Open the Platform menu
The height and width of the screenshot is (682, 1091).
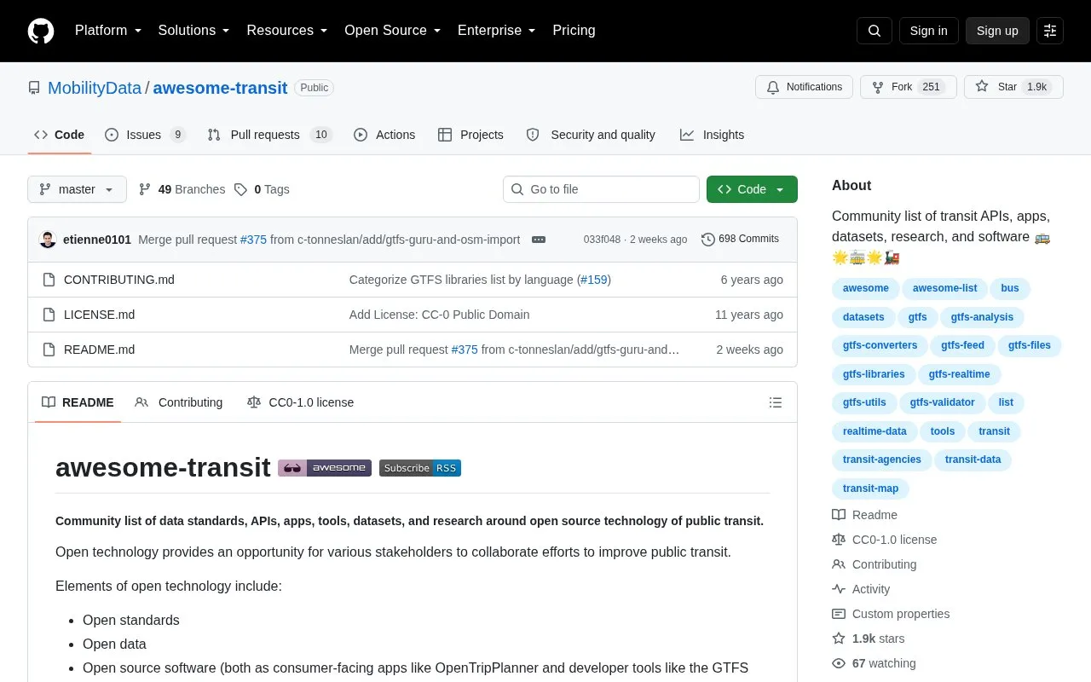(x=108, y=31)
